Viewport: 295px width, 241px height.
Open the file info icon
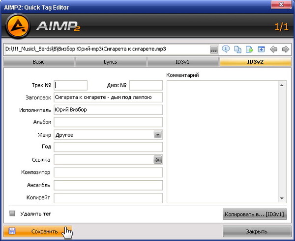click(226, 49)
